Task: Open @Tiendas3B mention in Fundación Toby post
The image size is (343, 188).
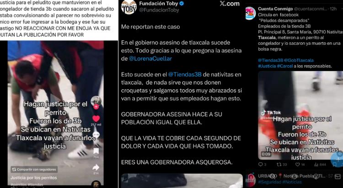Action: (185, 74)
